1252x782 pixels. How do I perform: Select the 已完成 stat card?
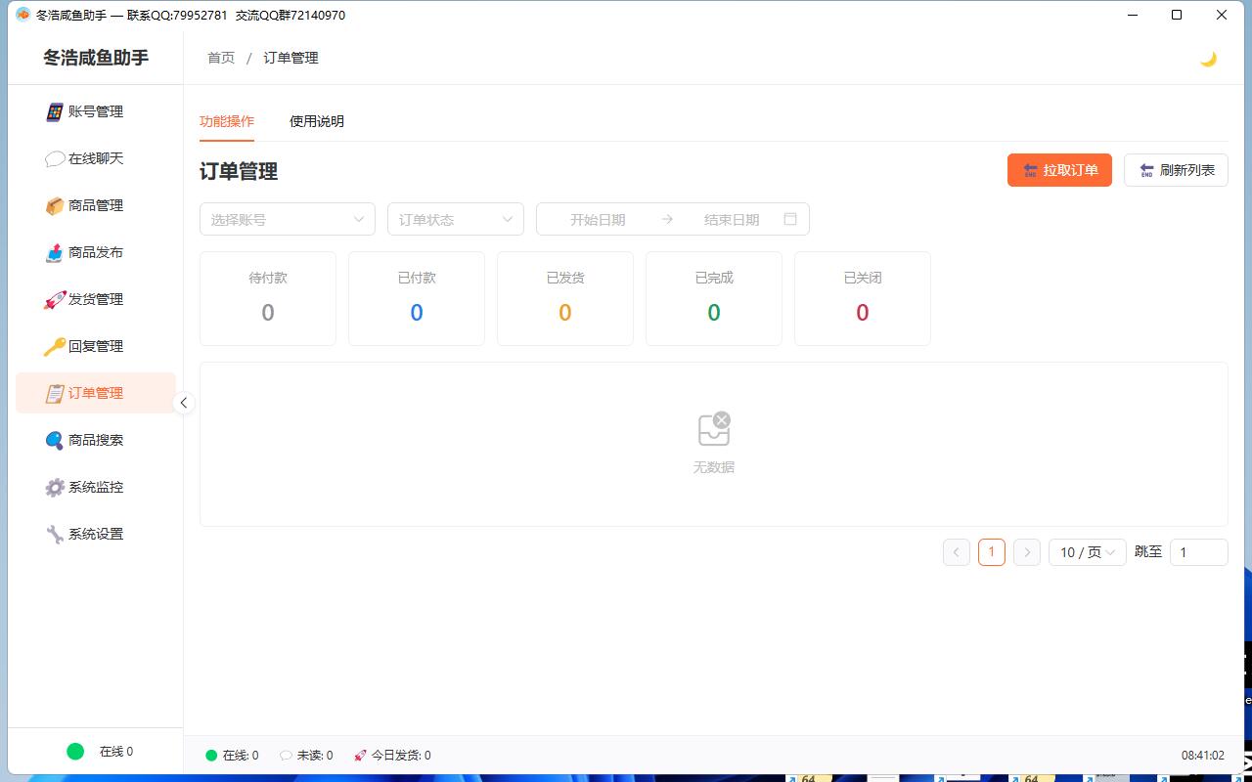[x=714, y=299]
